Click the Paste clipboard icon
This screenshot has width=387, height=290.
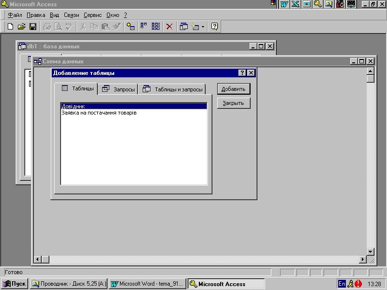point(105,27)
